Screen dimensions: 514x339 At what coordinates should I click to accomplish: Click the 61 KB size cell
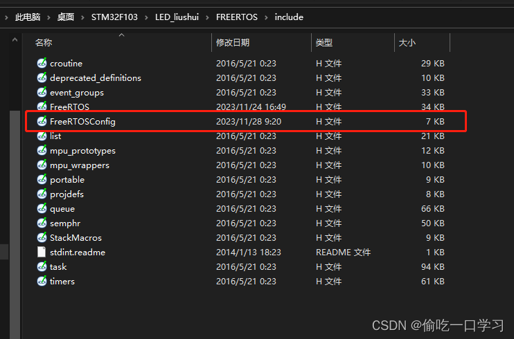433,281
